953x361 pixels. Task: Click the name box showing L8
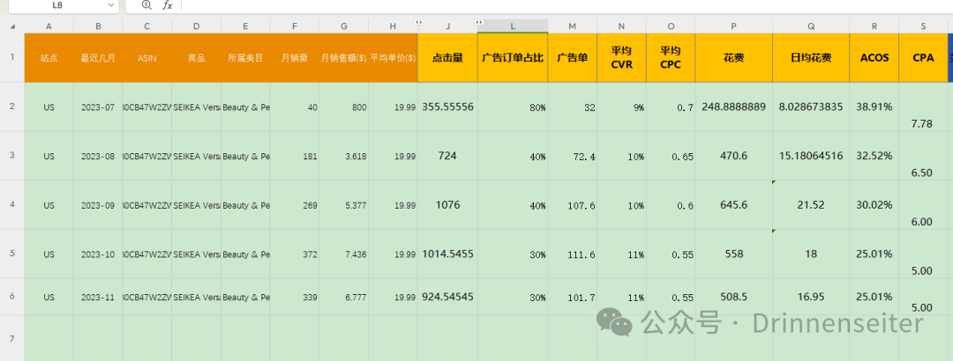[57, 5]
